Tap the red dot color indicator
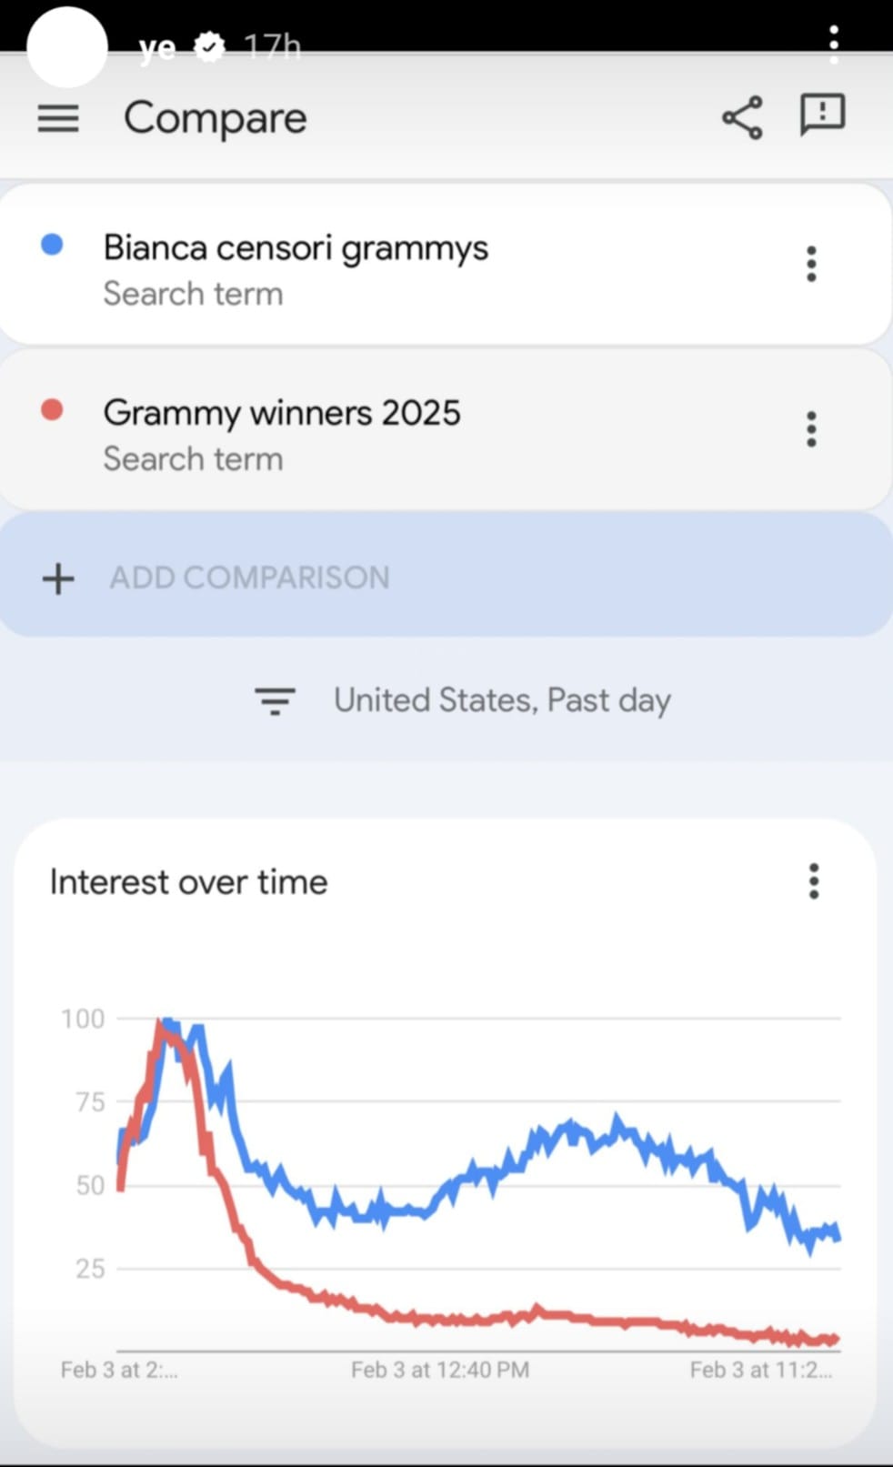The image size is (893, 1467). click(x=53, y=410)
